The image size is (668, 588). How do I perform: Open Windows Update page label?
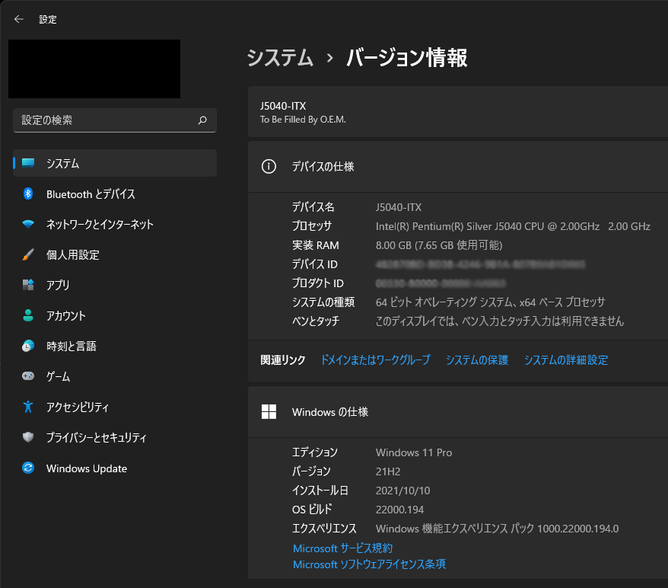coord(87,468)
